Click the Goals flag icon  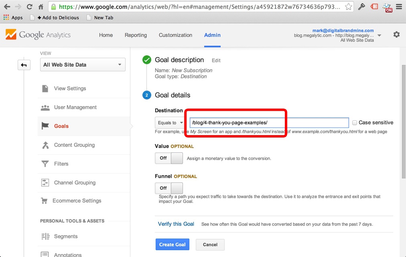45,126
